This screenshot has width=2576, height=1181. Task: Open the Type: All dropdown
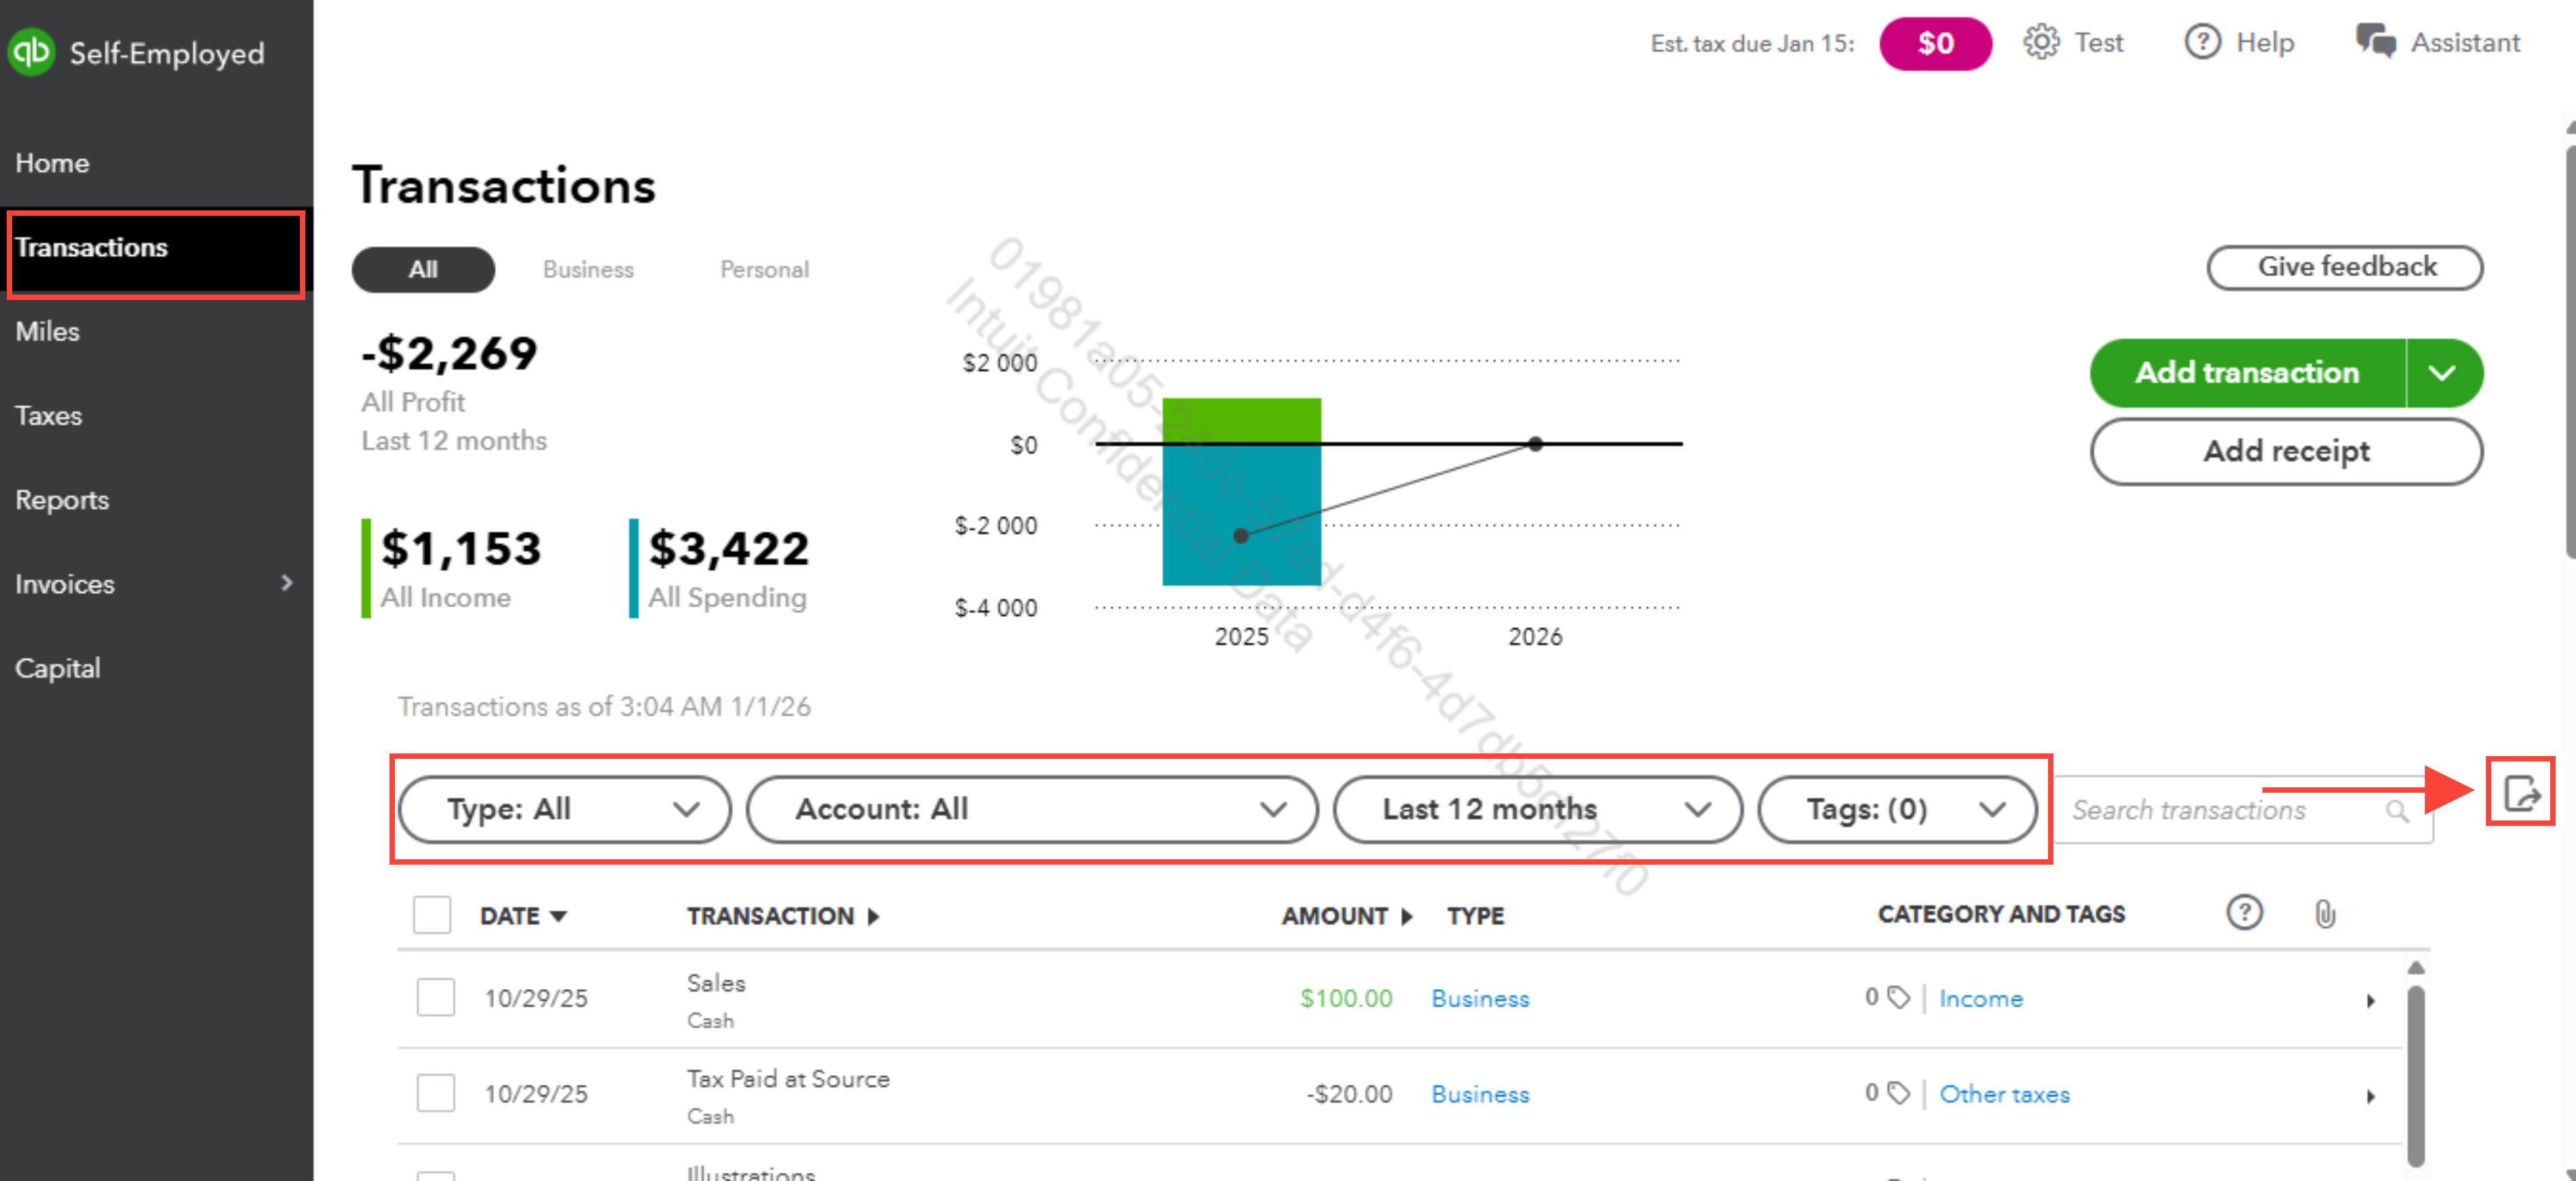point(564,809)
